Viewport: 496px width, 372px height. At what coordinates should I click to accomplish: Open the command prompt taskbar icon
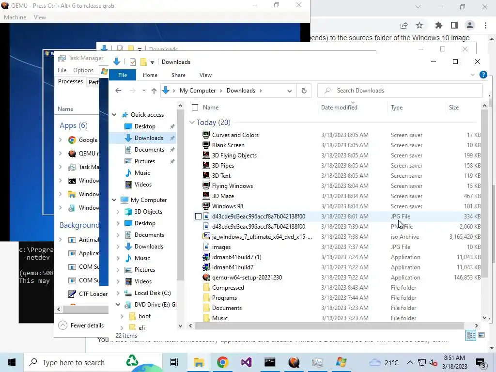point(270,362)
